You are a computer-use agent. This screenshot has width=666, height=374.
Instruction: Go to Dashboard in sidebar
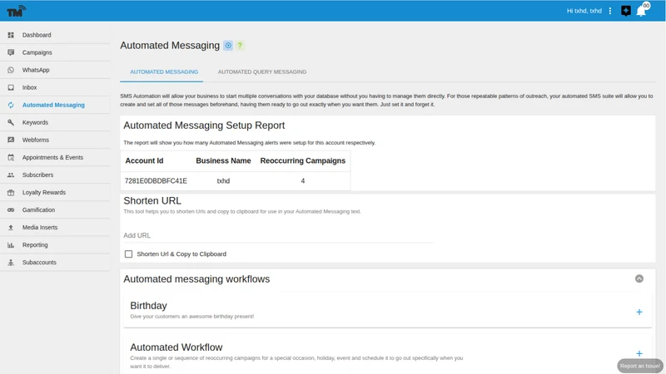pos(37,35)
